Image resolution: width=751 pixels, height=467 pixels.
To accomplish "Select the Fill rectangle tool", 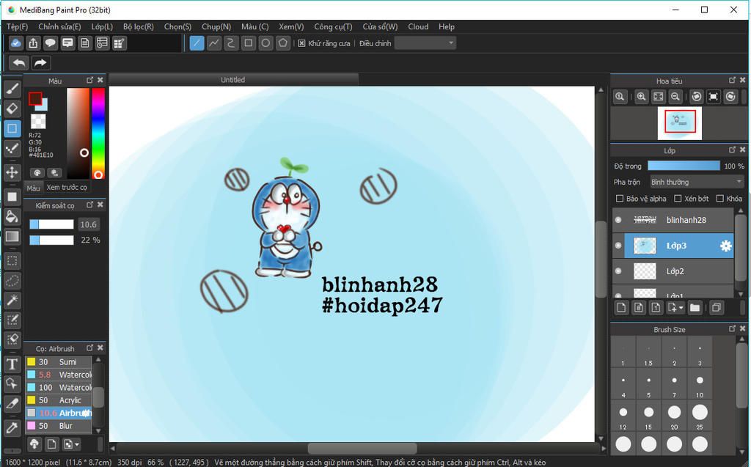I will coord(12,196).
